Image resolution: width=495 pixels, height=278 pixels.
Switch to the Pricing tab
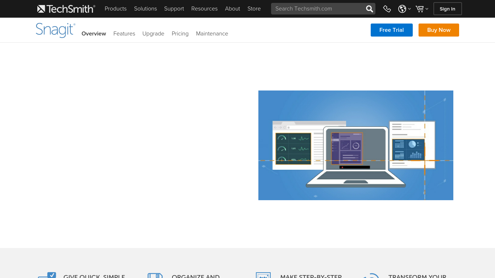[x=180, y=34]
